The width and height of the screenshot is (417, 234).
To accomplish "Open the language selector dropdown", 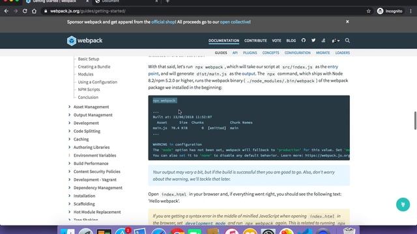I will tap(336, 40).
